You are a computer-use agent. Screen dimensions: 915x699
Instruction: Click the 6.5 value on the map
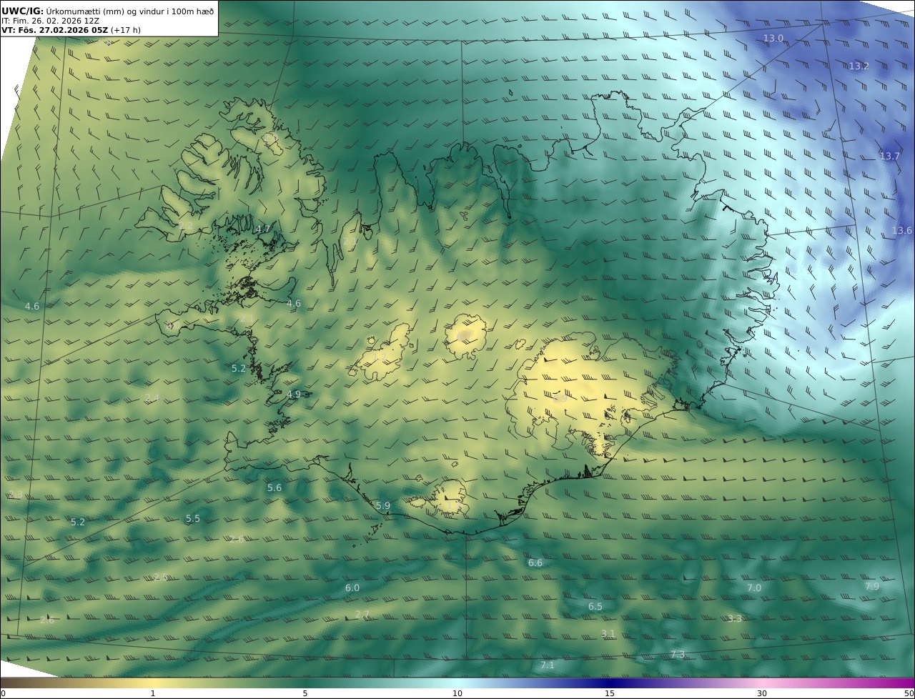click(x=595, y=606)
